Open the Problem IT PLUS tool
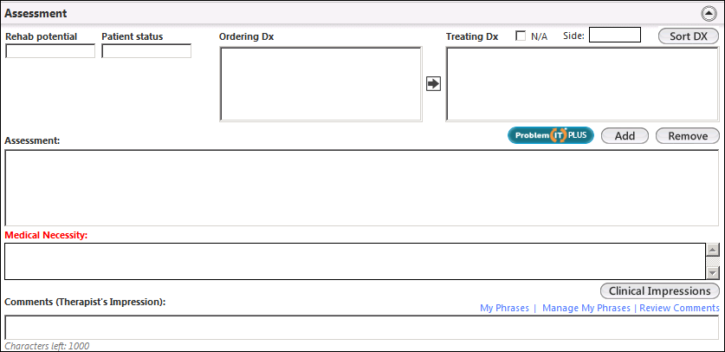This screenshot has width=725, height=352. tap(551, 135)
